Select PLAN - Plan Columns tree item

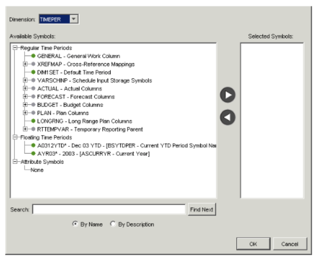point(63,113)
